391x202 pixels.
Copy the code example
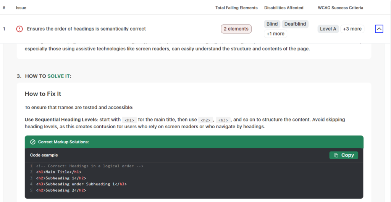(344, 155)
